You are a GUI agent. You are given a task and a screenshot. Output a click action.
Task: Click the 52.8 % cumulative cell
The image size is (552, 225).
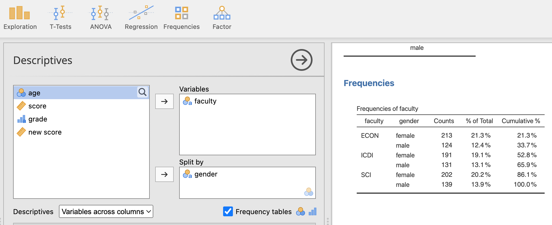[527, 155]
